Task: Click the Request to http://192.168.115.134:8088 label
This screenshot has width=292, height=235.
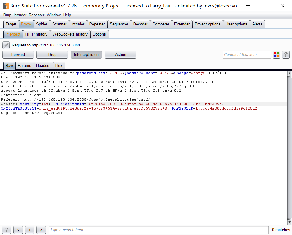Action: click(46, 45)
